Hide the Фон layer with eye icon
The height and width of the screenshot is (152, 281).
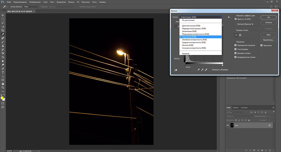(227, 125)
